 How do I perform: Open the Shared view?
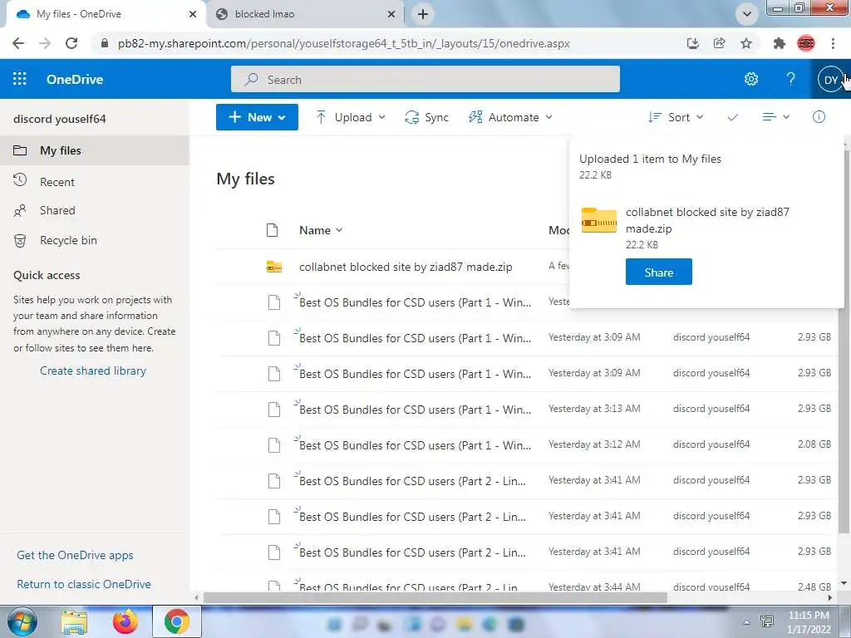point(57,210)
